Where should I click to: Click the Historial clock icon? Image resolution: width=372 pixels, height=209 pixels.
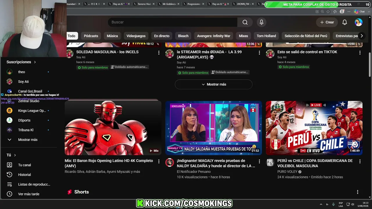tap(10, 175)
